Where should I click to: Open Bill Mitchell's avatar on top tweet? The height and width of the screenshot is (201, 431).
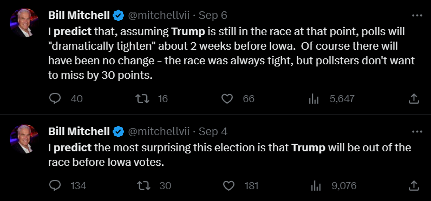pyautogui.click(x=24, y=23)
